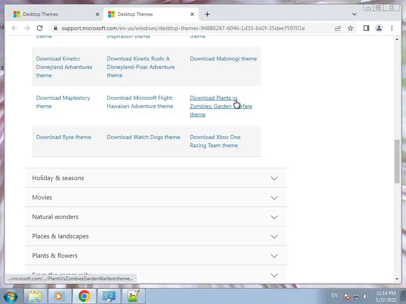Screen dimensions: 406x304
Task: Open the notepad pencil taskbar icon
Action: tap(133, 296)
